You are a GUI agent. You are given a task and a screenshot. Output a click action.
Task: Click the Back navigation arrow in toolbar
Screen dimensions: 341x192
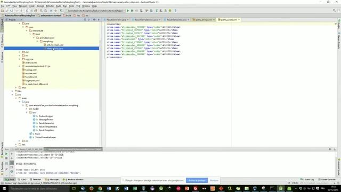[x=51, y=11]
